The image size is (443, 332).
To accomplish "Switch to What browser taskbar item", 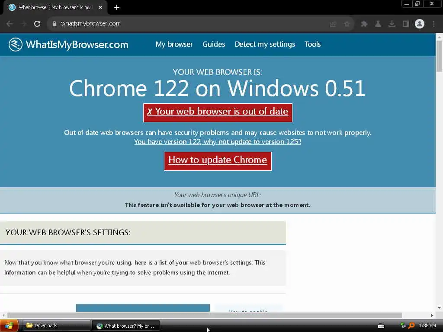I will point(126,326).
